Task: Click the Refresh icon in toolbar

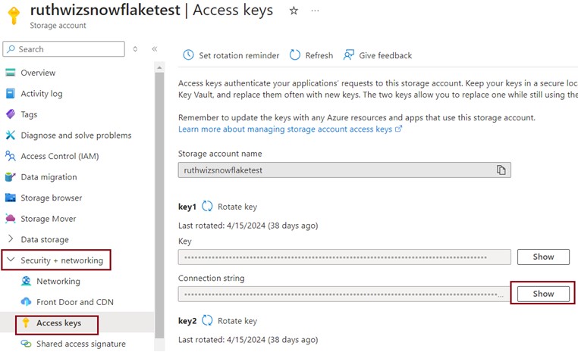Action: point(295,55)
